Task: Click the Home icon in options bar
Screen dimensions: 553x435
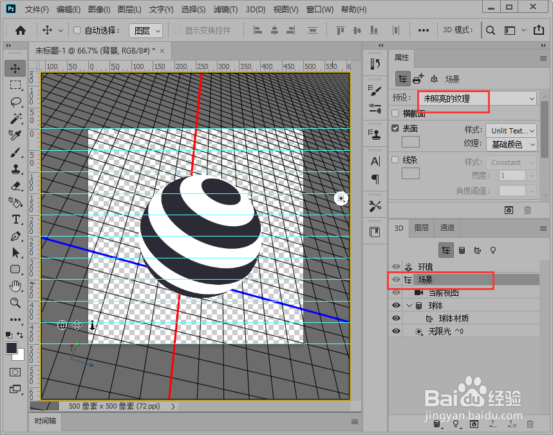Action: click(x=21, y=30)
